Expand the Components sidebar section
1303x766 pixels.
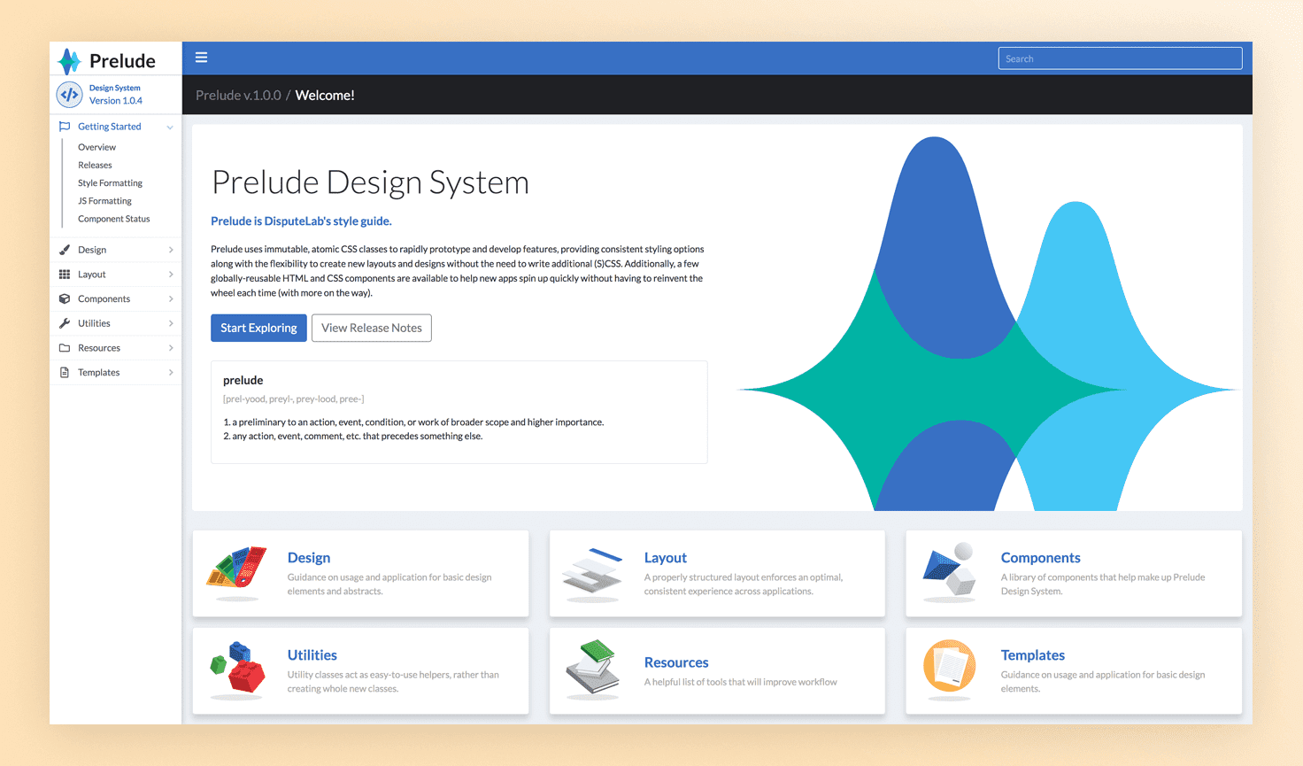coord(171,299)
